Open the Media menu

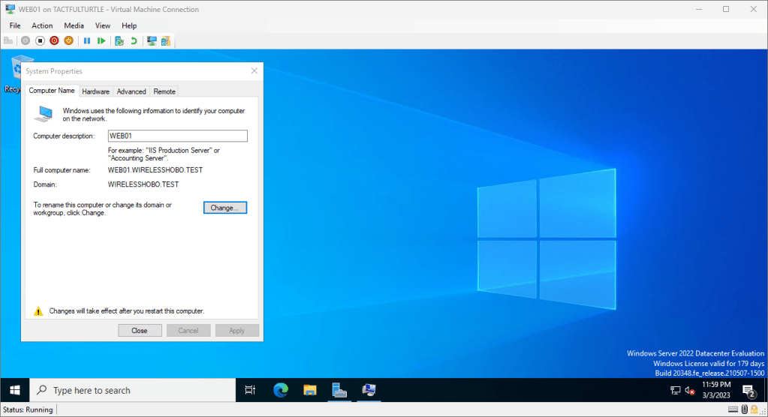tap(74, 25)
